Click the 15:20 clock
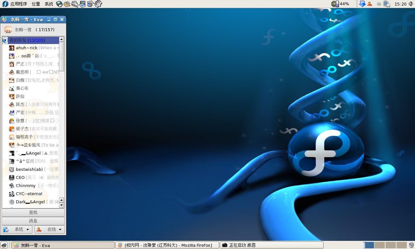Image resolution: width=415 pixels, height=249 pixels. (x=400, y=4)
